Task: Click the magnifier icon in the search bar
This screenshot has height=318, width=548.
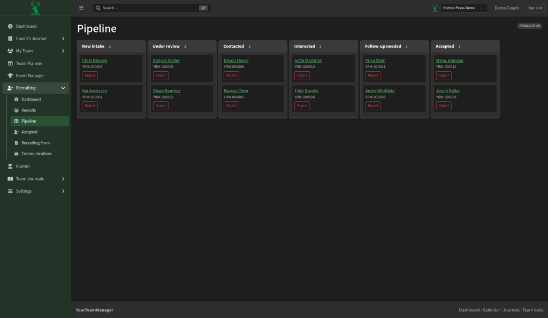Action: coord(98,7)
